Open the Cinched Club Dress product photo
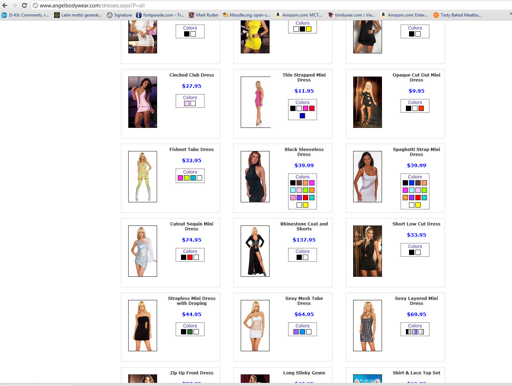This screenshot has width=512, height=386. click(143, 102)
